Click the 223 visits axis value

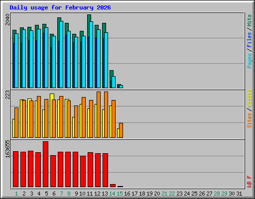pyautogui.click(x=7, y=95)
